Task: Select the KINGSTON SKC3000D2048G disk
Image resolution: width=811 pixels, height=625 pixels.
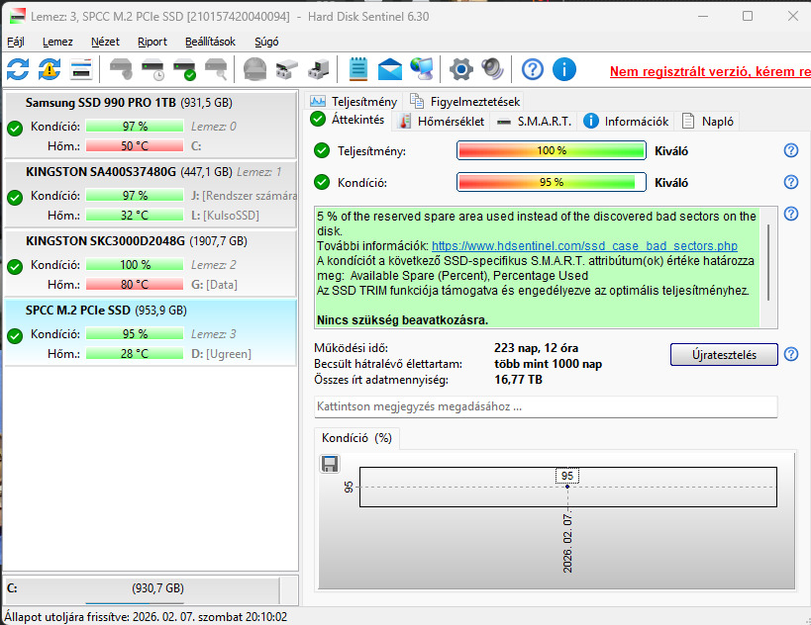Action: point(151,263)
